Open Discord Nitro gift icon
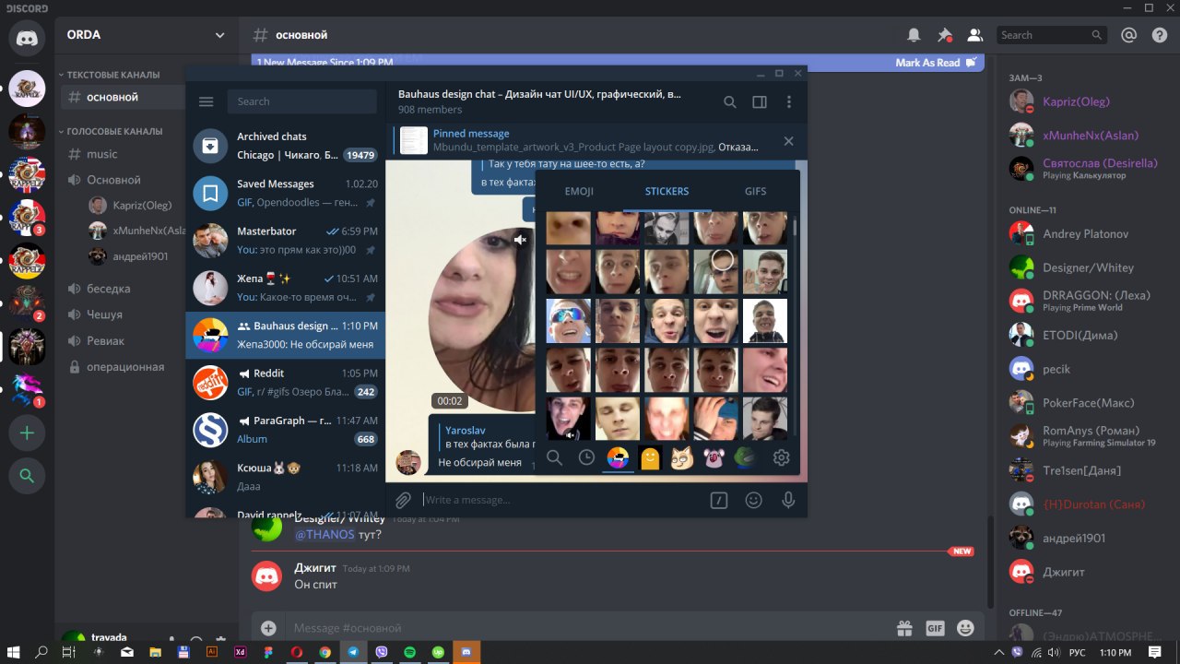The image size is (1180, 664). (x=904, y=628)
